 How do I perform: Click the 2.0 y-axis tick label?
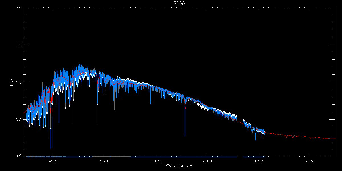(x=18, y=8)
